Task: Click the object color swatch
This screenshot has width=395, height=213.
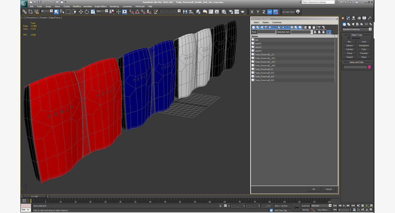Action: (x=369, y=67)
